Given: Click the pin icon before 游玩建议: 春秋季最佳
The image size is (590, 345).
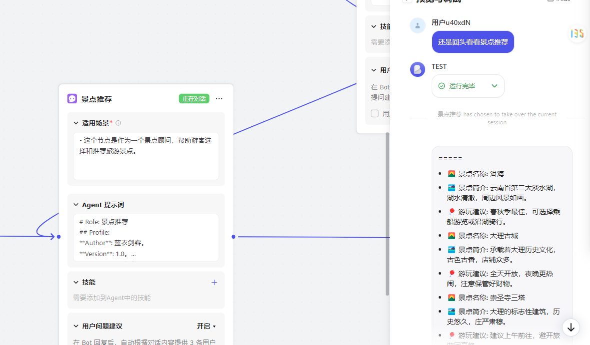Looking at the screenshot, I should (x=452, y=212).
